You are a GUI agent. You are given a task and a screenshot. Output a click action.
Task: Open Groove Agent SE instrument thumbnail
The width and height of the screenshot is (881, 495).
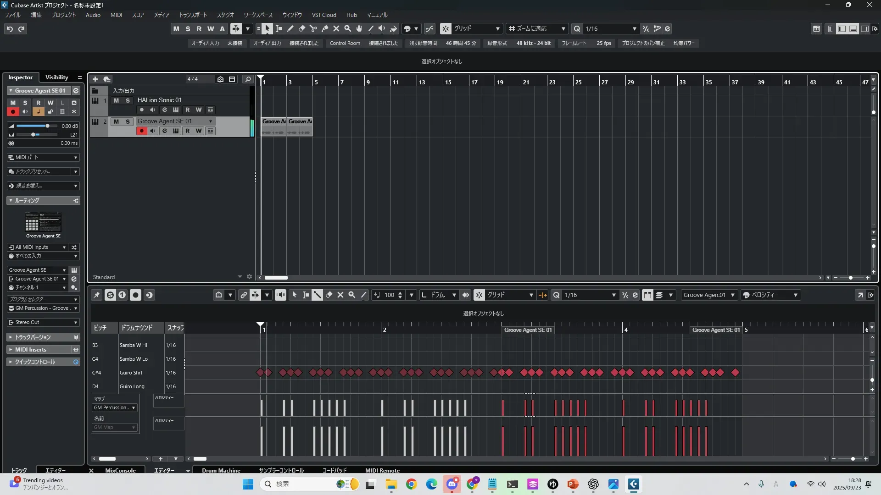pyautogui.click(x=43, y=223)
